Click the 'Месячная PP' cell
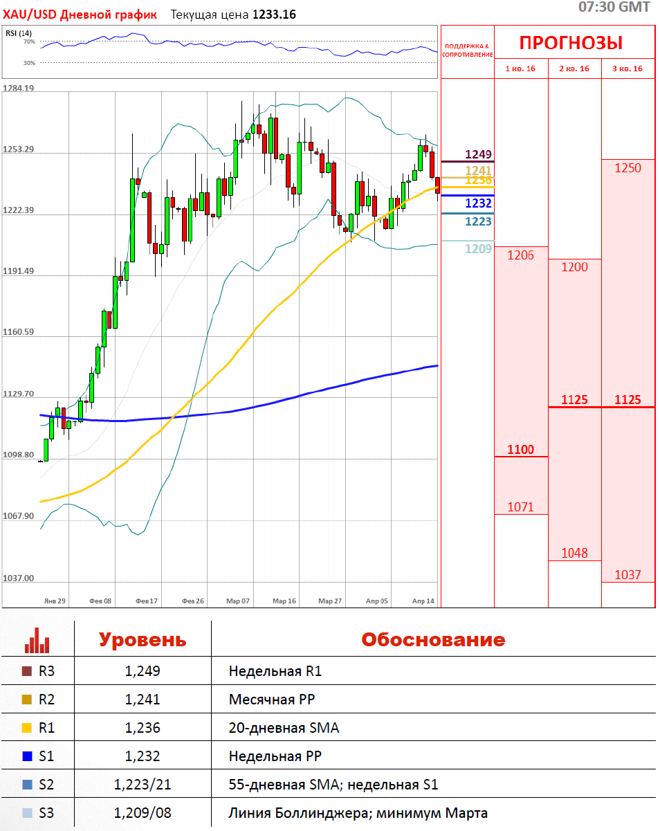Image resolution: width=660 pixels, height=831 pixels. [272, 700]
